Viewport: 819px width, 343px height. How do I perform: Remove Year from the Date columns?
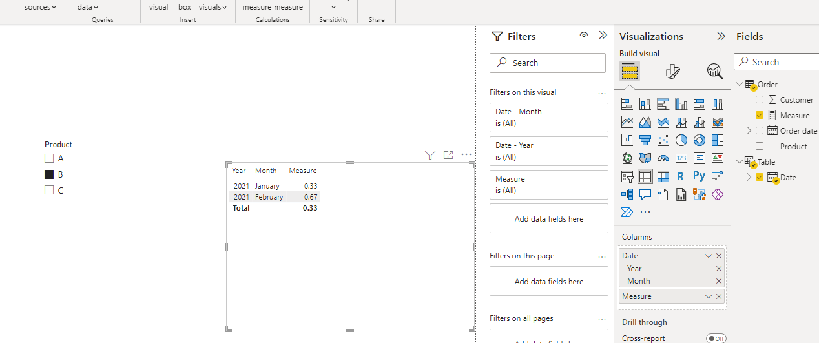pos(719,269)
